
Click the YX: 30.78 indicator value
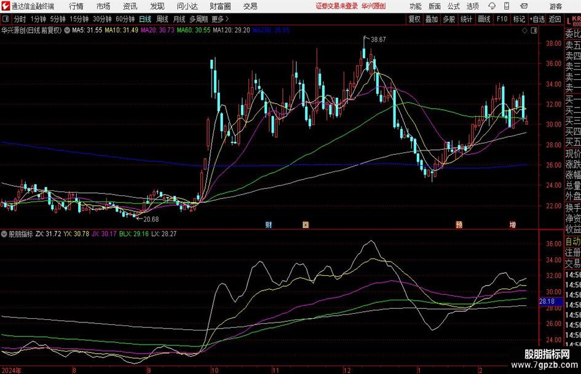76,234
